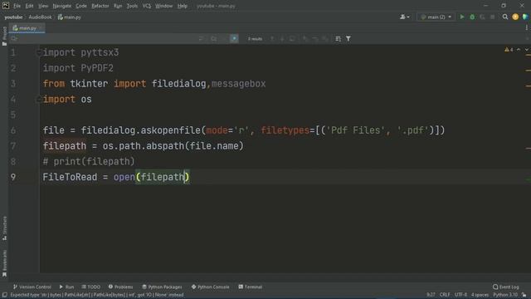Run the main (2) configuration
531x299 pixels.
coord(462,17)
